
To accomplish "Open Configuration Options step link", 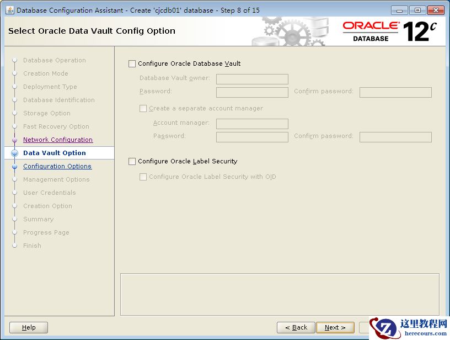I will [57, 166].
